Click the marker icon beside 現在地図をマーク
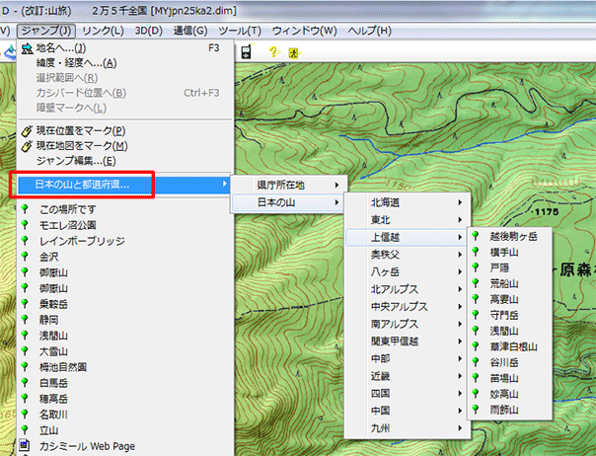Image resolution: width=596 pixels, height=456 pixels. tap(26, 146)
